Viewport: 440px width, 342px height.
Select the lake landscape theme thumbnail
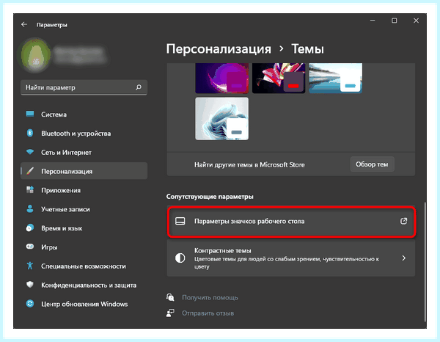[335, 78]
